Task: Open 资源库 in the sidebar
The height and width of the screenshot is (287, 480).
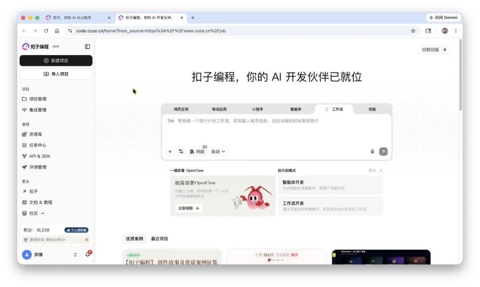Action: tap(32, 134)
